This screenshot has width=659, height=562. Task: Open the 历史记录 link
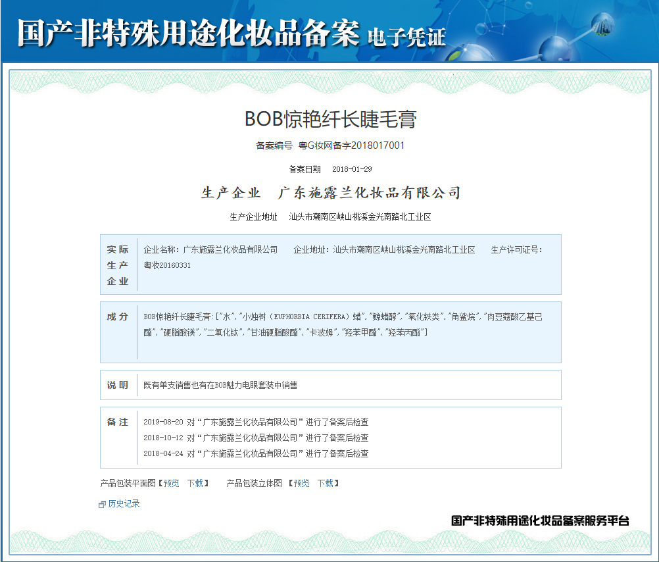[124, 503]
